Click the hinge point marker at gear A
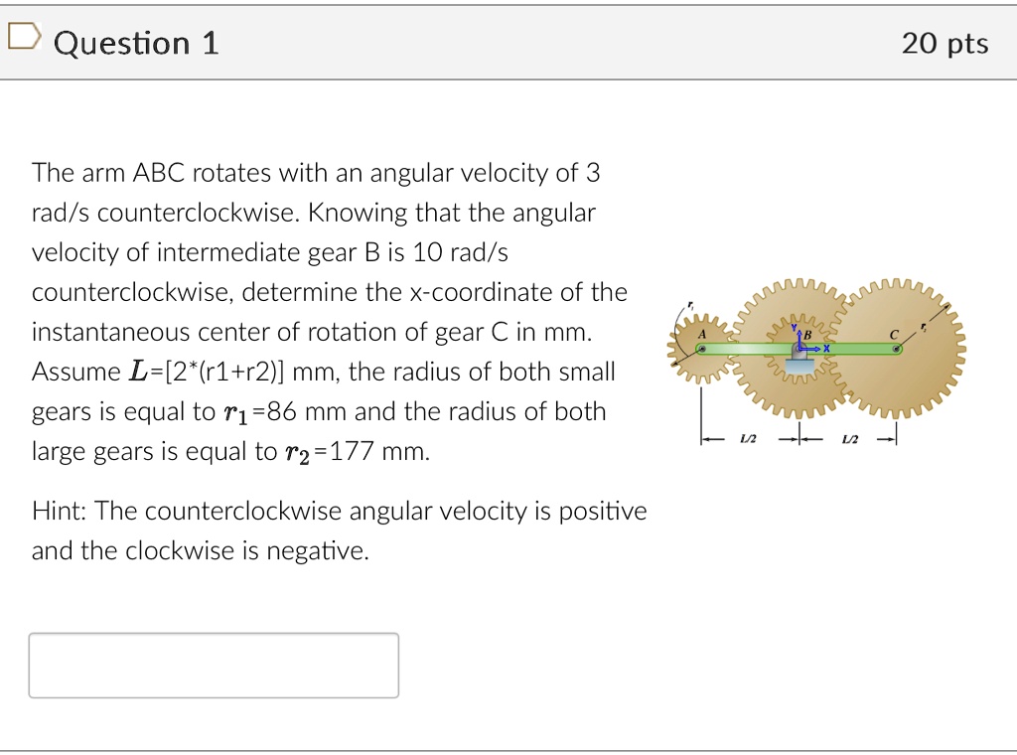Image resolution: width=1017 pixels, height=755 pixels. click(702, 348)
